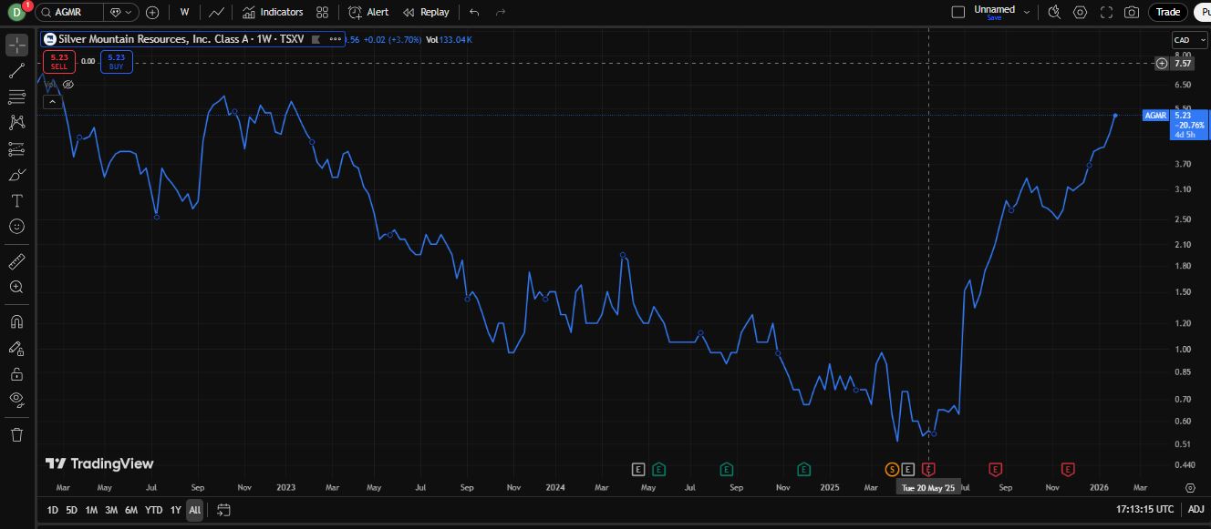Click the TradingView logo

(x=100, y=463)
